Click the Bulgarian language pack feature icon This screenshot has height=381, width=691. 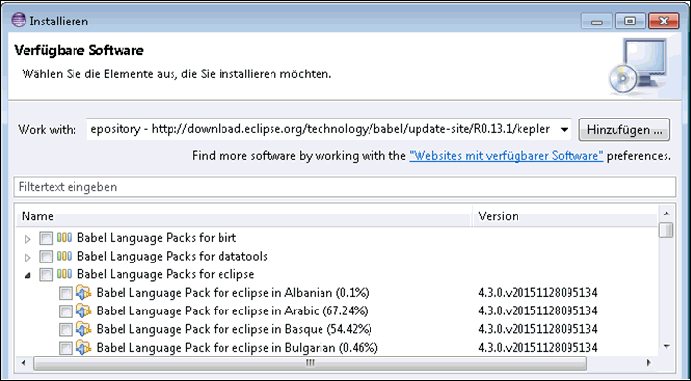(83, 348)
